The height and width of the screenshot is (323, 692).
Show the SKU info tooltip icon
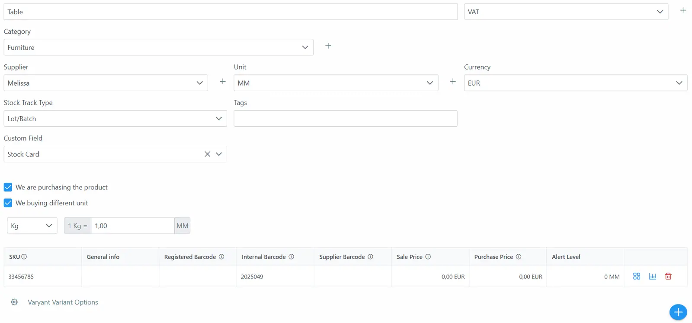[24, 257]
